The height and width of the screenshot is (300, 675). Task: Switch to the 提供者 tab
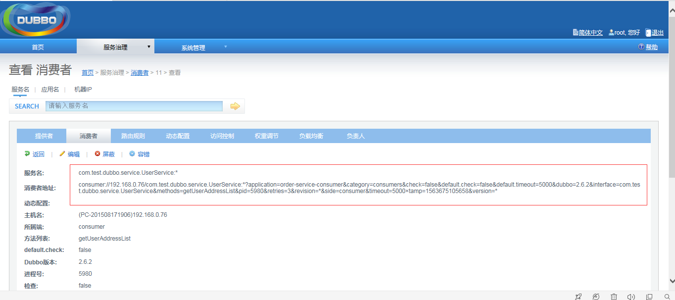click(x=44, y=136)
